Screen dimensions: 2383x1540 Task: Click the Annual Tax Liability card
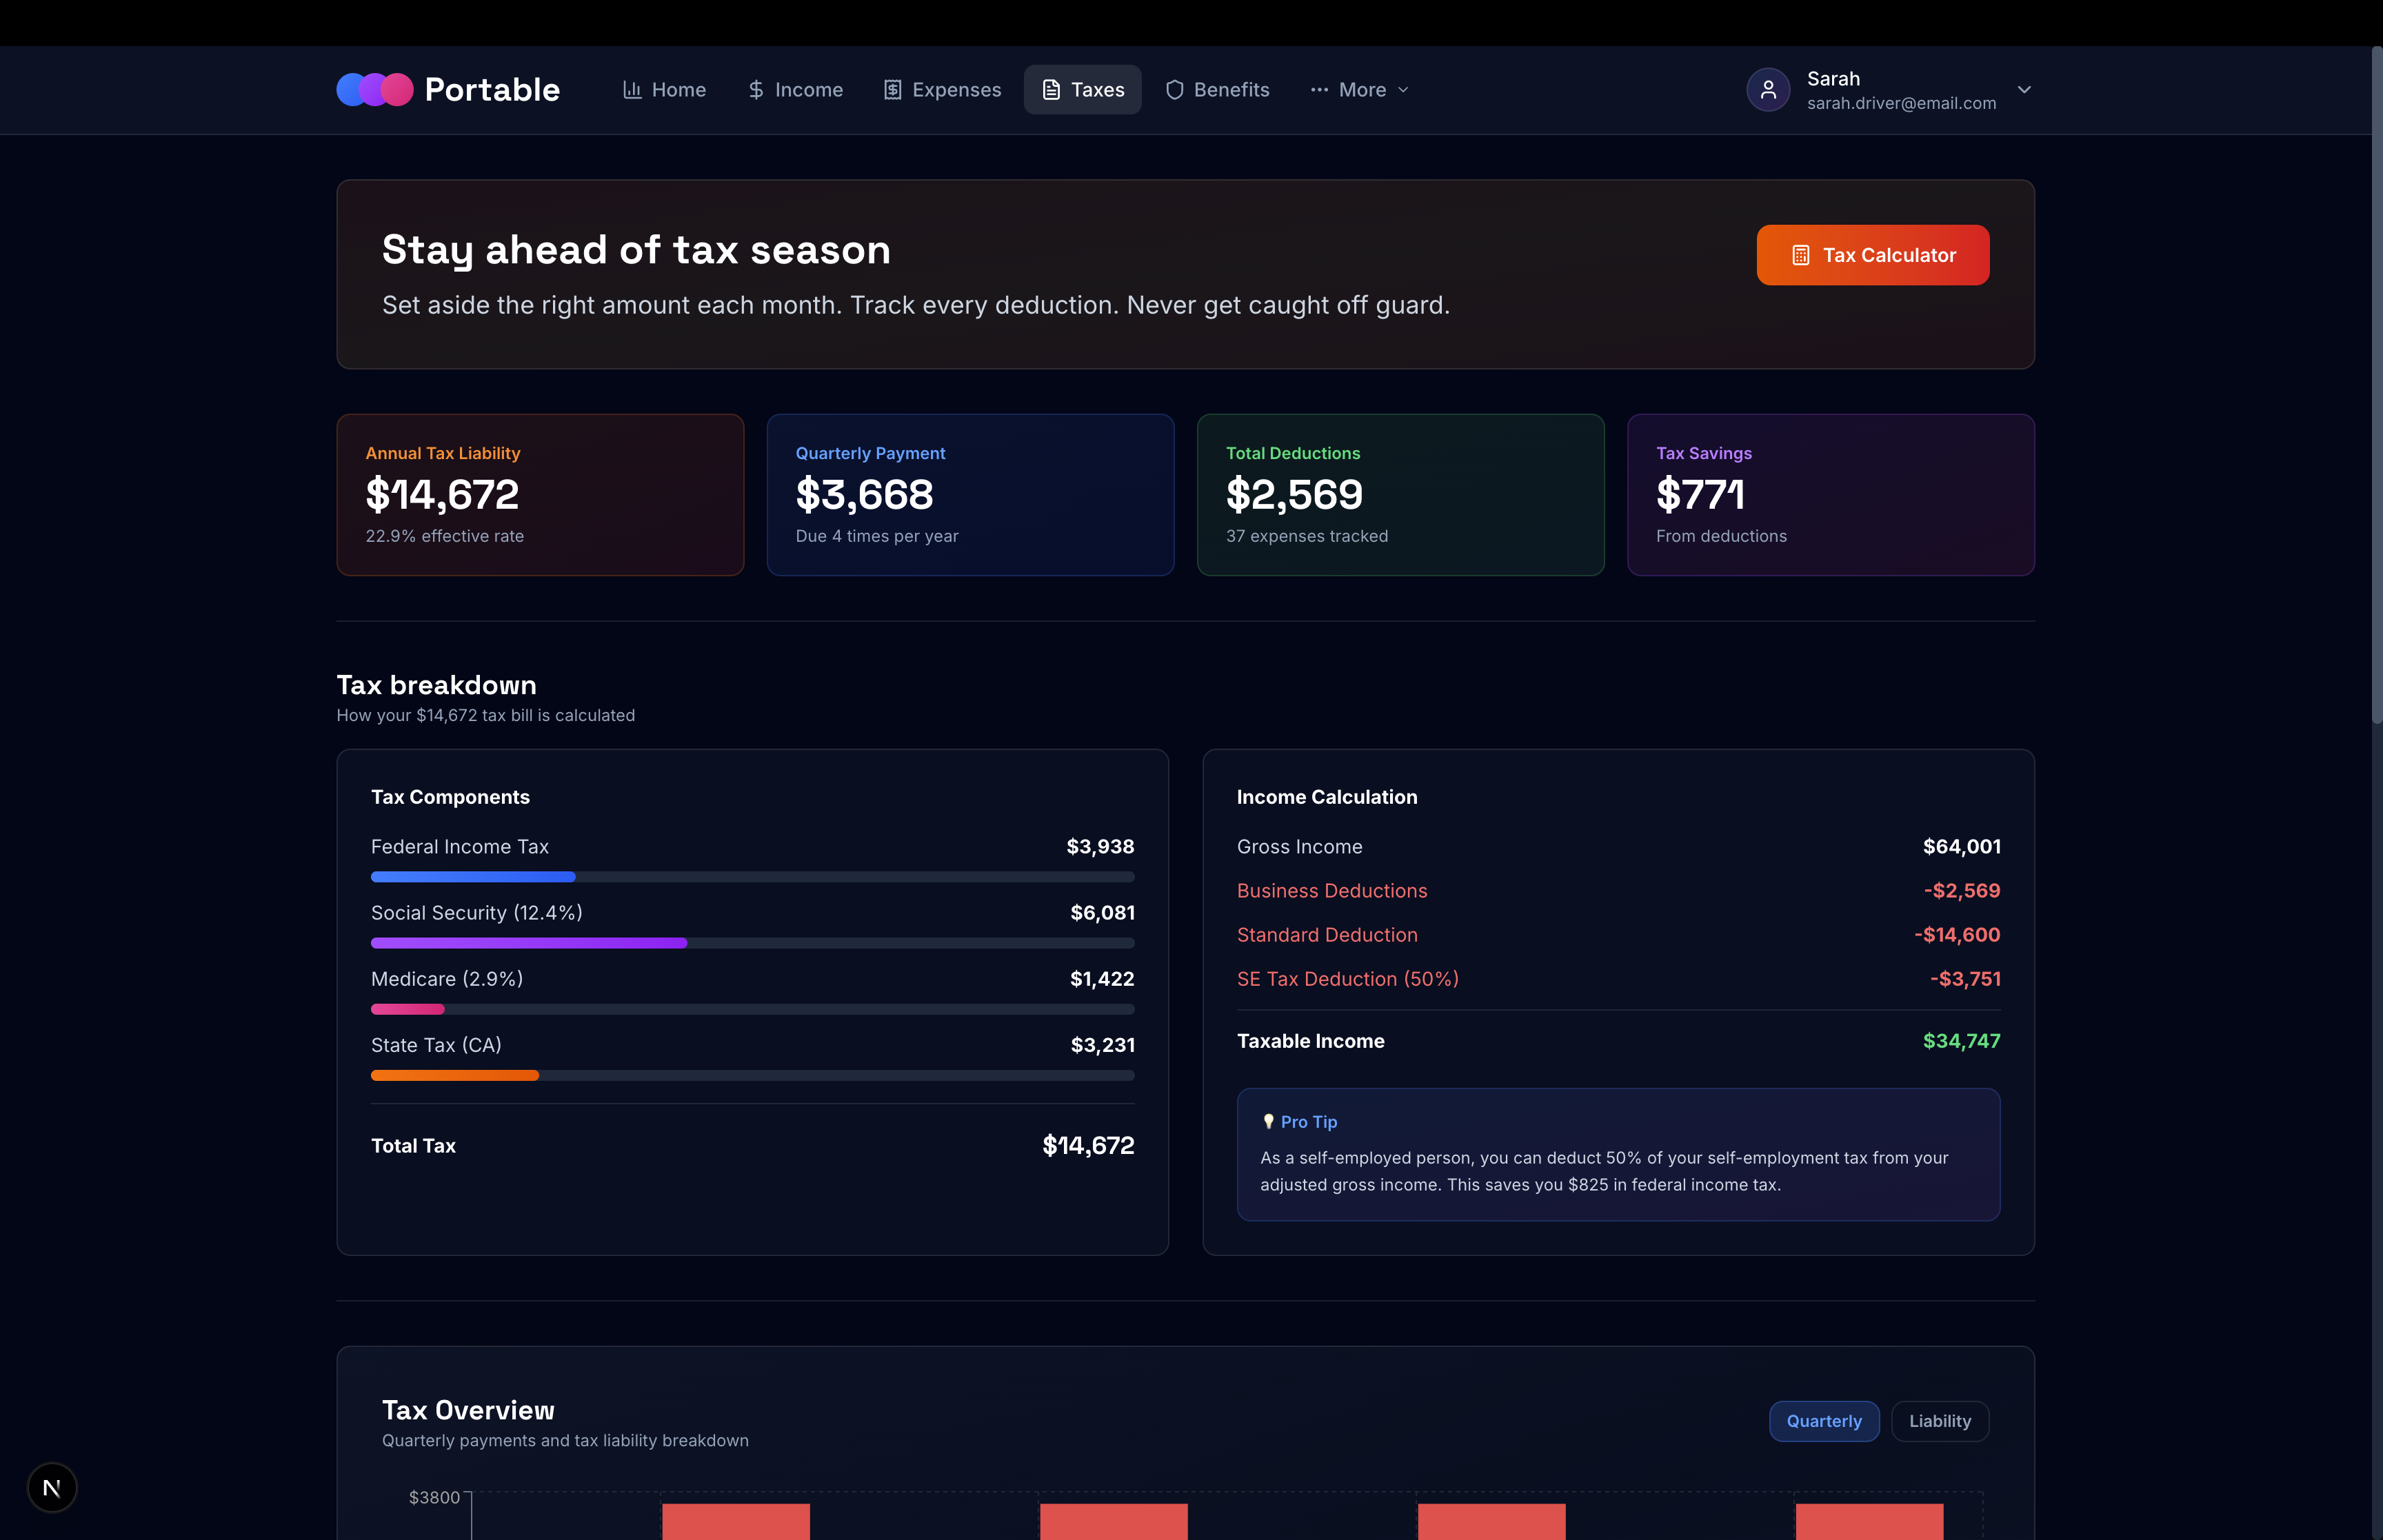(x=540, y=495)
